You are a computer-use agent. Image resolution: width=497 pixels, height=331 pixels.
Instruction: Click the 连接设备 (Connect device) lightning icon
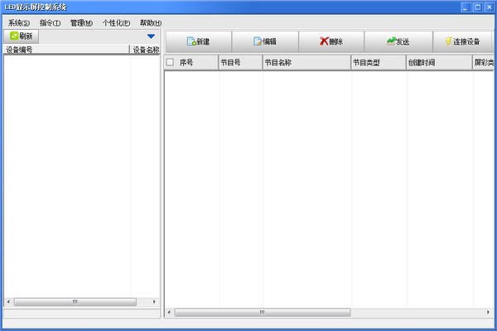448,41
